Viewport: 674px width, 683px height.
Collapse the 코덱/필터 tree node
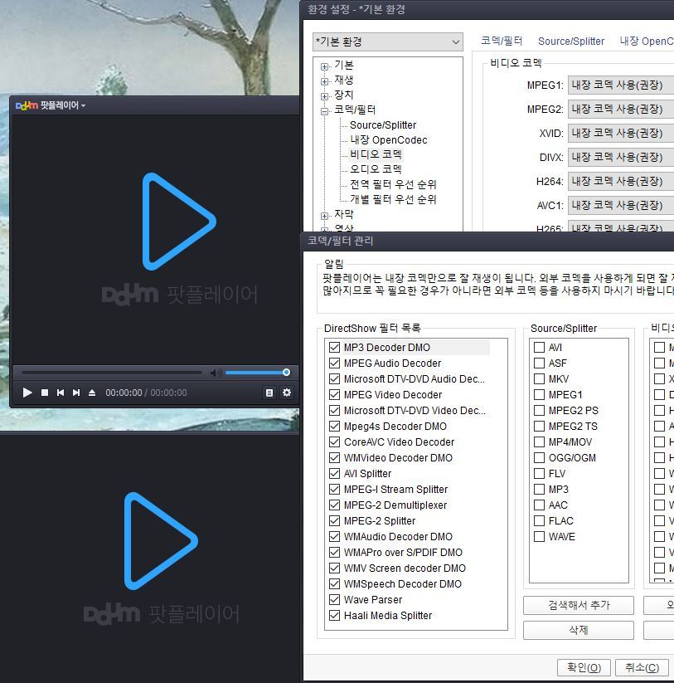[324, 111]
